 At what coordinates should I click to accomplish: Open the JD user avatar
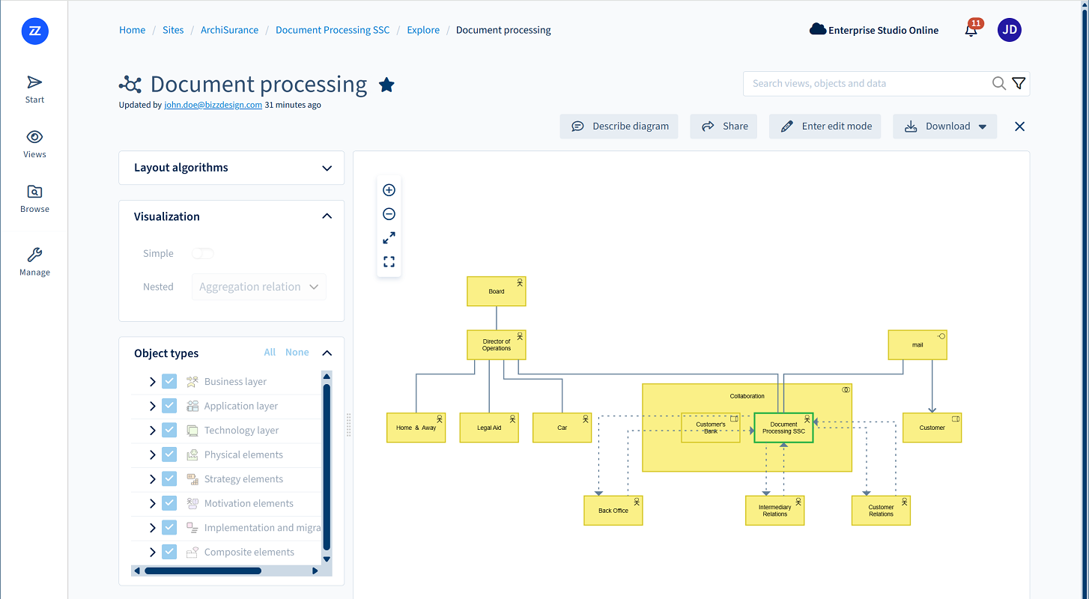pyautogui.click(x=1010, y=30)
